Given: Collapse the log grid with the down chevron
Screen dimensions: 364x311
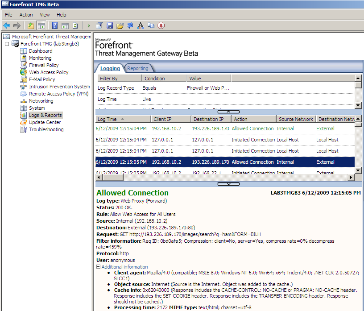Looking at the screenshot, I should pyautogui.click(x=228, y=184).
